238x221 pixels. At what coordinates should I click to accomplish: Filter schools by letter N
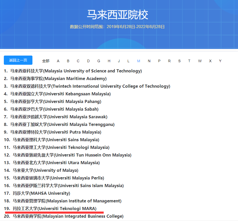(149, 61)
